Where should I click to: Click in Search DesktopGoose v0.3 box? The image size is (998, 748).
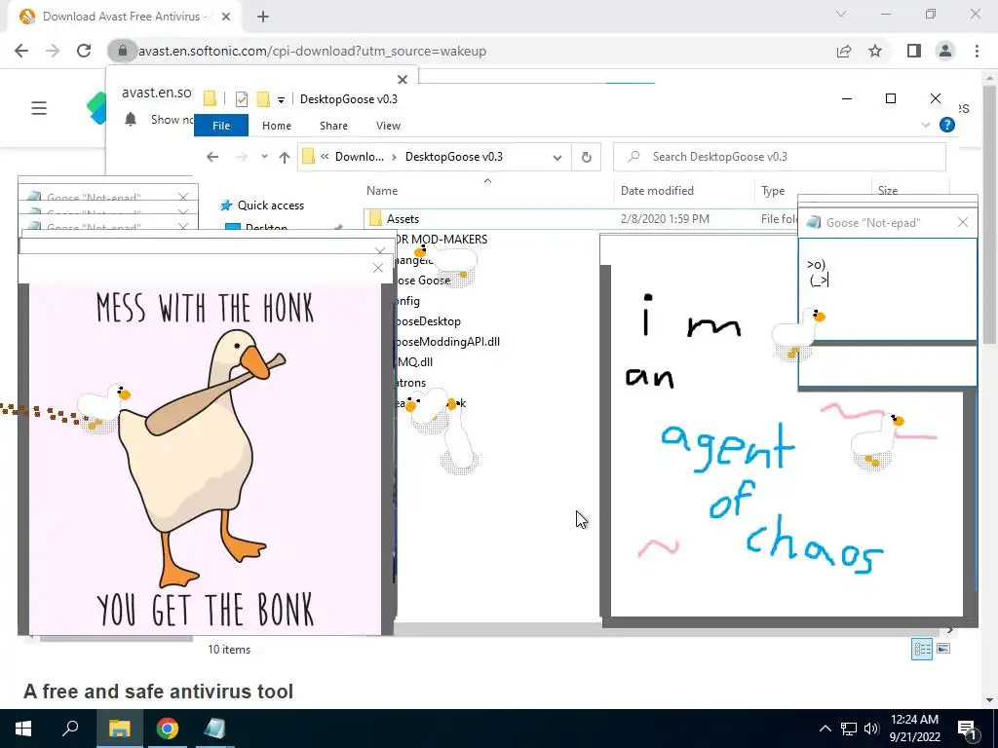[780, 157]
